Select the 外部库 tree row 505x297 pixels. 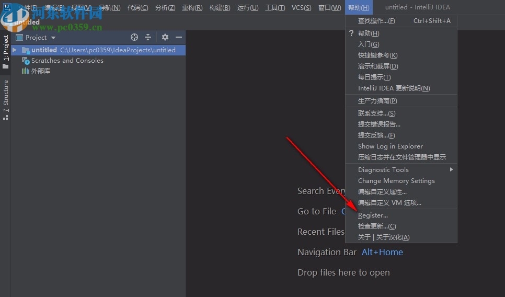(98, 71)
